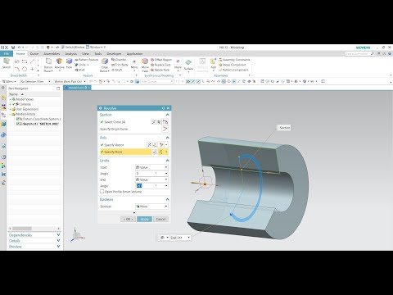Select the Pattern Feature command
393x295 pixels.
click(x=86, y=60)
